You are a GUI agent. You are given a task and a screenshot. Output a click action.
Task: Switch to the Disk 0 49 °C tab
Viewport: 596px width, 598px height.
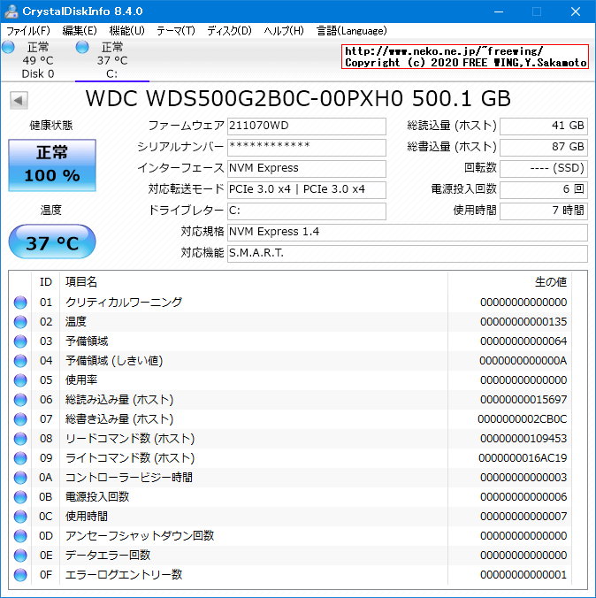pyautogui.click(x=38, y=60)
